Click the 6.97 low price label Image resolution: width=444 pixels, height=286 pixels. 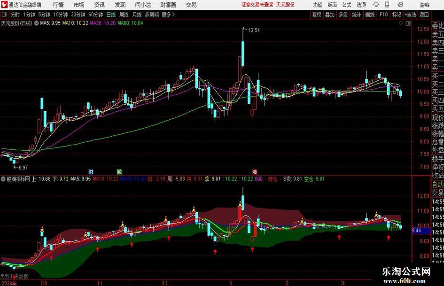coord(23,168)
